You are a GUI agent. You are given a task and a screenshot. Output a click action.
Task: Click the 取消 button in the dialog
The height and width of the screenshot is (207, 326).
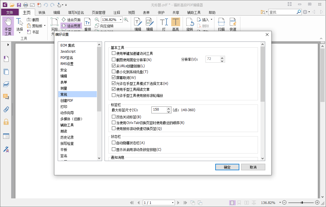pos(253,167)
